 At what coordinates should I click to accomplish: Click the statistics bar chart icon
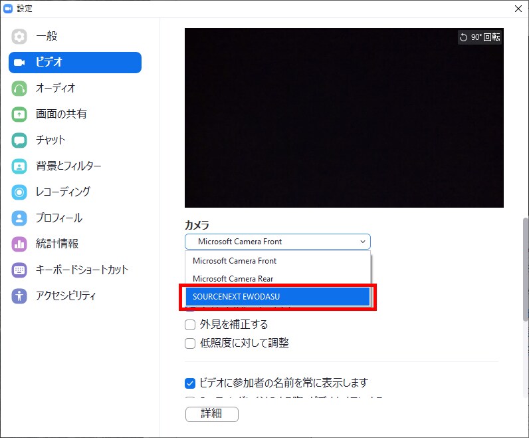(19, 244)
